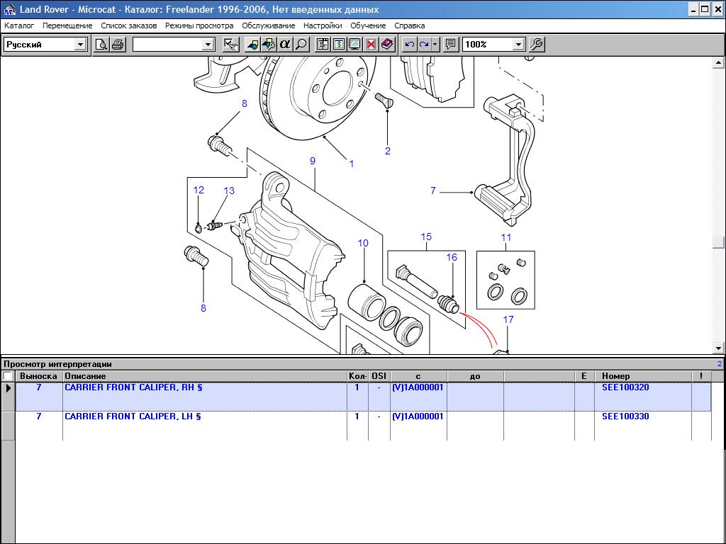Click the red X toolbar icon
The image size is (726, 544).
pos(371,45)
